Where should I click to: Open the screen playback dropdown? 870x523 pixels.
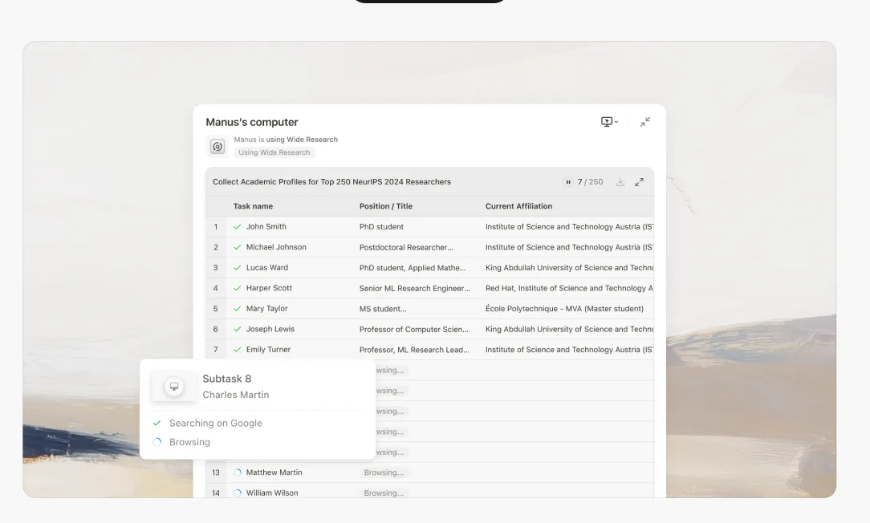[x=609, y=122]
